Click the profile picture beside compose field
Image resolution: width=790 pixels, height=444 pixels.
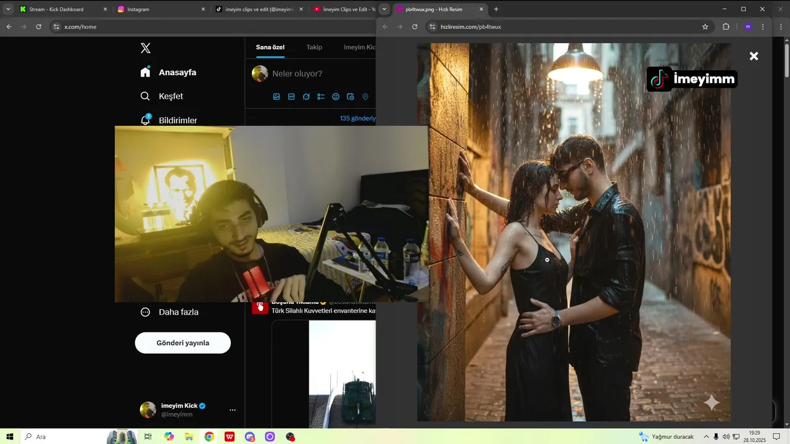[260, 74]
